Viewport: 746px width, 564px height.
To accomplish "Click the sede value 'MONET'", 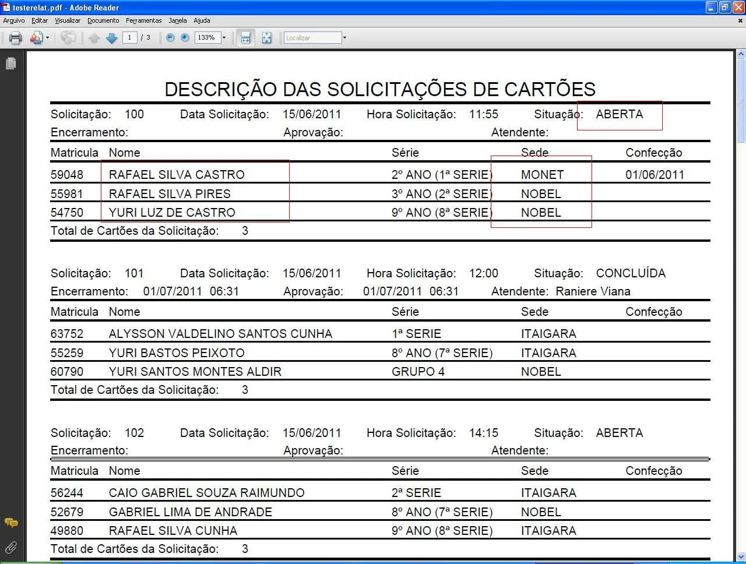I will tap(543, 175).
